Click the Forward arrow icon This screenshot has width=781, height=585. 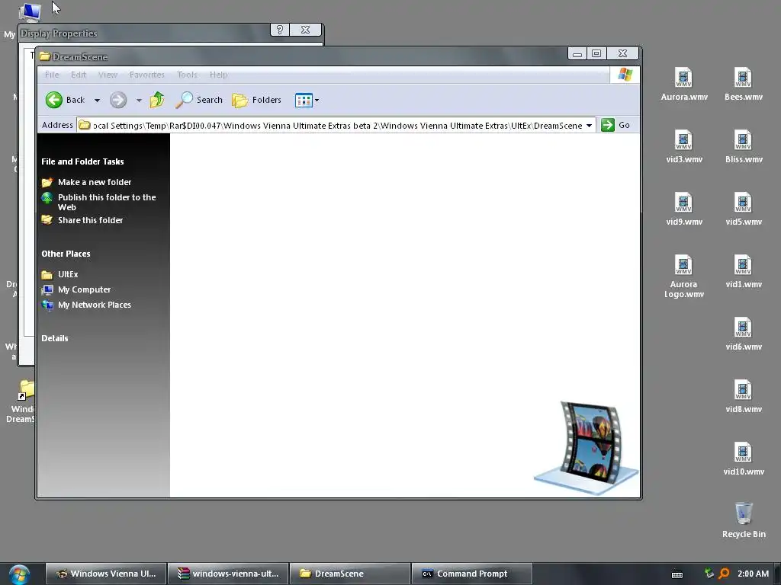coord(118,100)
